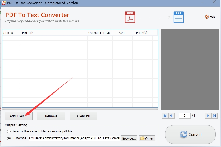The image size is (221, 147).
Task: Minimize the PDF To Text Converter window
Action: click(202, 3)
